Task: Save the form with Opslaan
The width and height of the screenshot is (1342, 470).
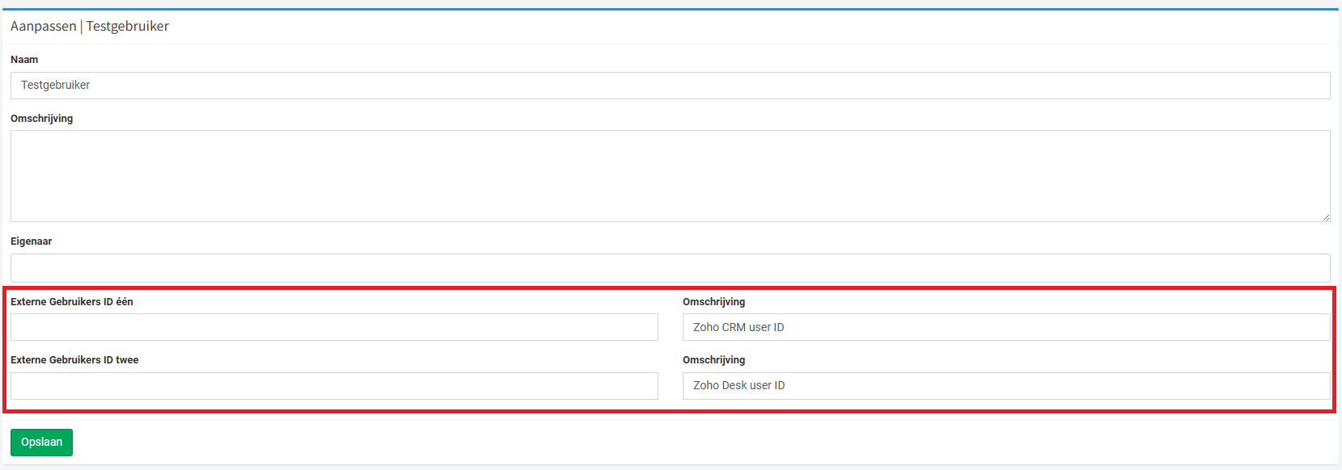Action: (41, 443)
